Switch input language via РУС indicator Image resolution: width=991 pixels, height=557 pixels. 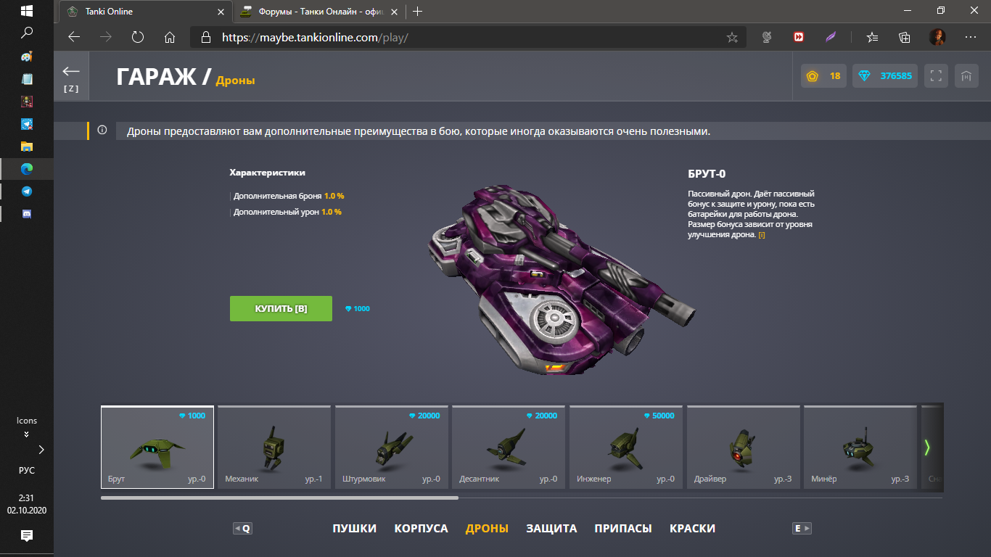coord(27,470)
